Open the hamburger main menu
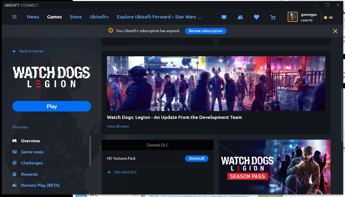The image size is (345, 197). (14, 17)
